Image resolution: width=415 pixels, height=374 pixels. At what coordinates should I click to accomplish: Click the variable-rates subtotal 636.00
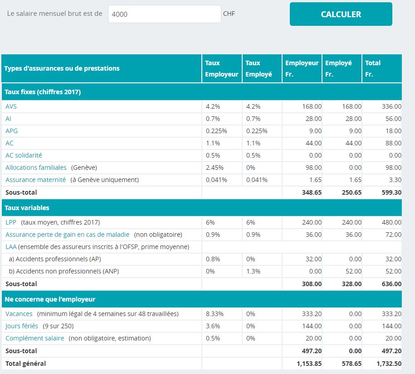tap(391, 284)
